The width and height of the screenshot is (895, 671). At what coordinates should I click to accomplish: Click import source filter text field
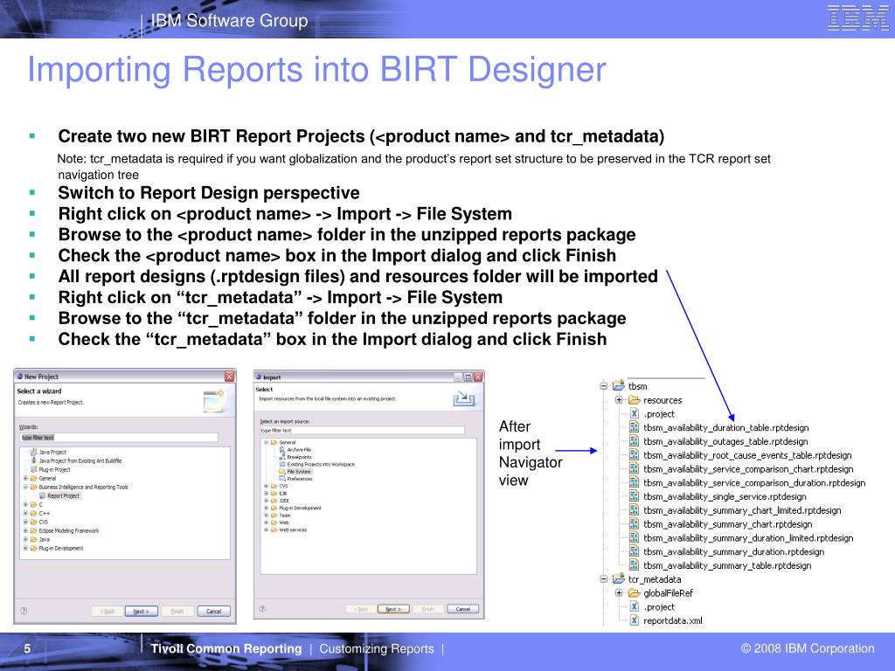tap(362, 430)
